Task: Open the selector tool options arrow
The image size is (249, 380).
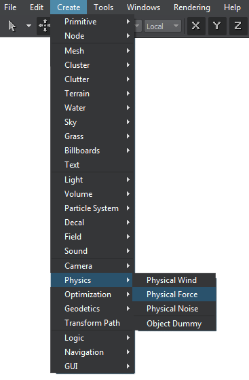Action: point(28,26)
